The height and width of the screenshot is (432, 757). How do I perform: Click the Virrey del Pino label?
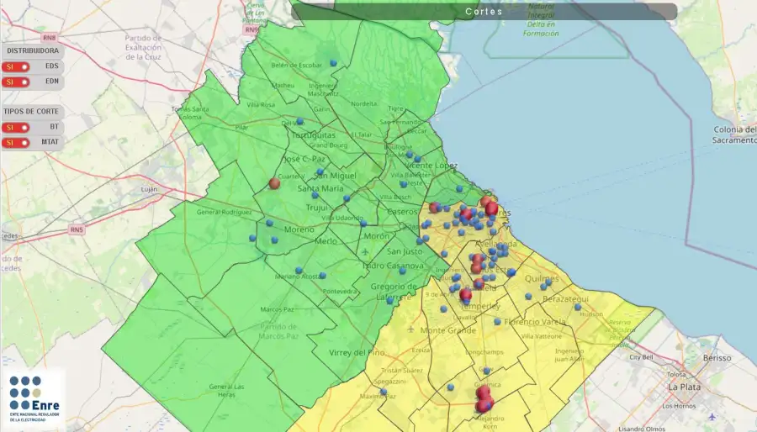pyautogui.click(x=357, y=352)
